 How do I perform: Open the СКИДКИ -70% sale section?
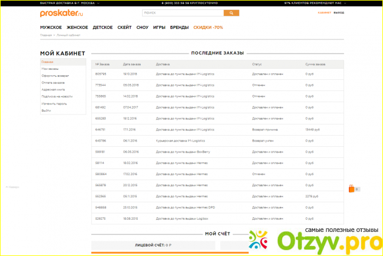pyautogui.click(x=208, y=28)
